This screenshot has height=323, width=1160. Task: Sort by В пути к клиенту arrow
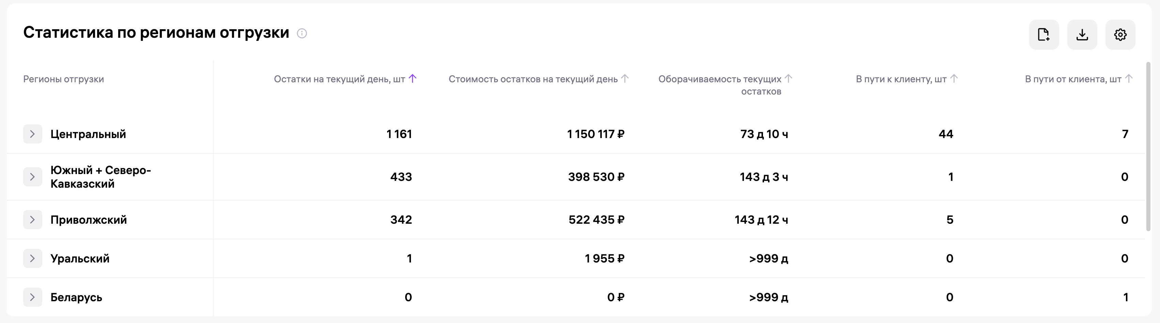(954, 79)
